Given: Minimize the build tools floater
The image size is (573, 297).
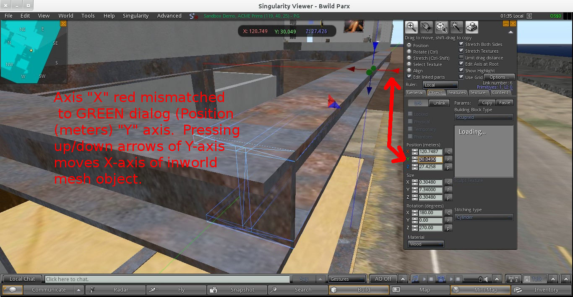Looking at the screenshot, I should pyautogui.click(x=506, y=24).
